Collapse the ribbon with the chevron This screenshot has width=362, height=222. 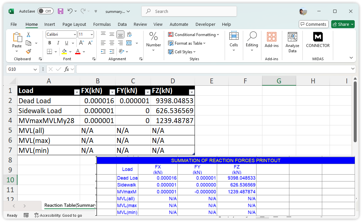pyautogui.click(x=351, y=58)
